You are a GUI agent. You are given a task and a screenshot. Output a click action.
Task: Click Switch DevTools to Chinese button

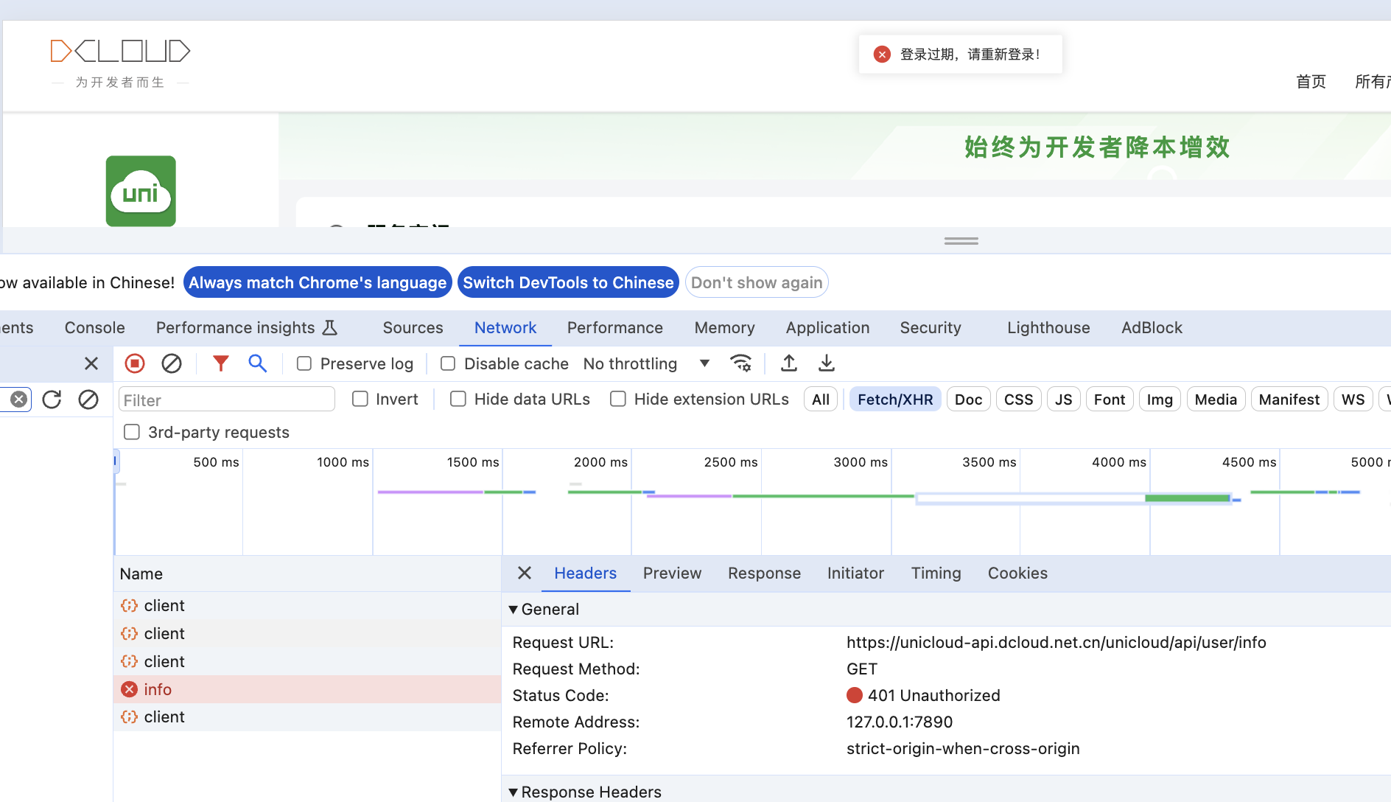click(x=568, y=283)
